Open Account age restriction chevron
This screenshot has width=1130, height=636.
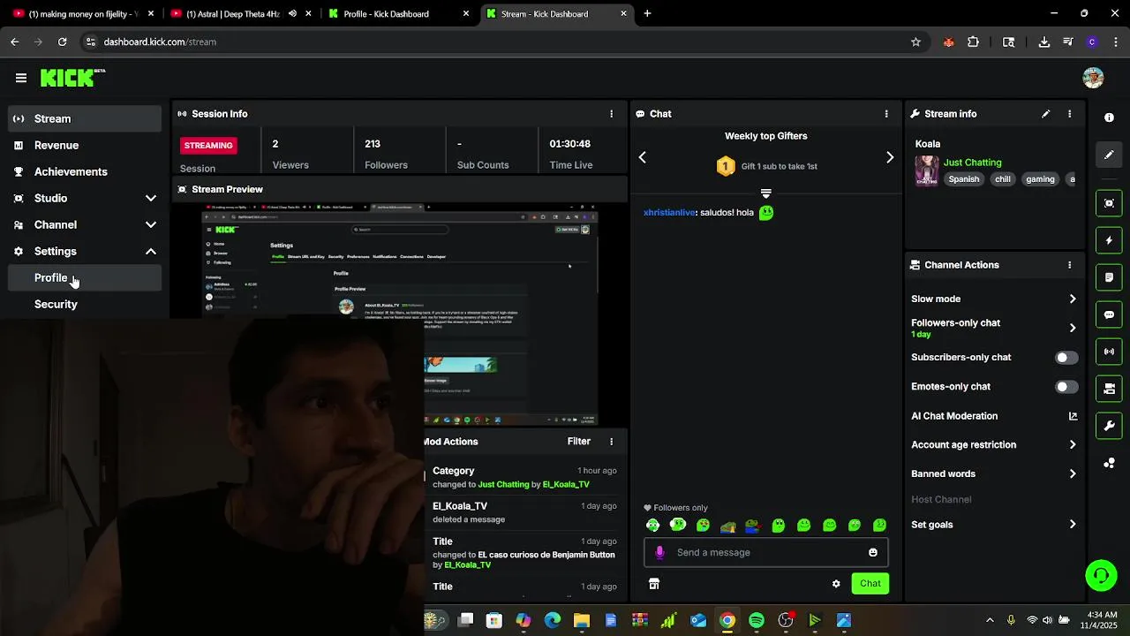click(1073, 445)
